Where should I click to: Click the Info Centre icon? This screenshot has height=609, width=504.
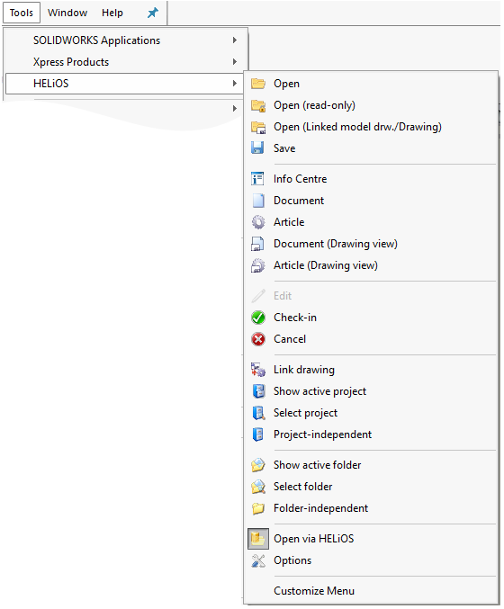click(x=257, y=179)
